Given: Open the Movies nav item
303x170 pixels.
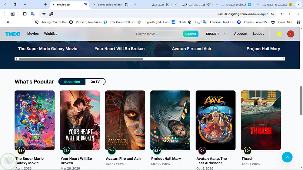Looking at the screenshot, I should (x=33, y=34).
